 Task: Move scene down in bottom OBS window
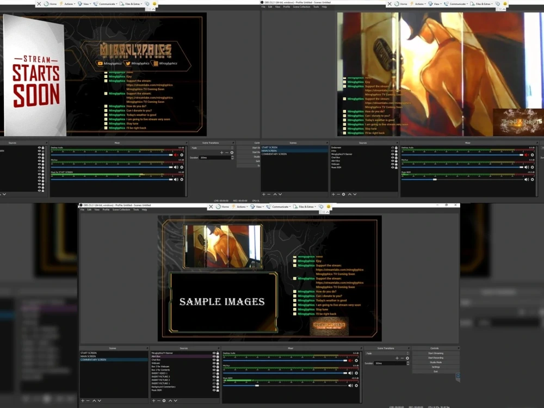tap(100, 401)
